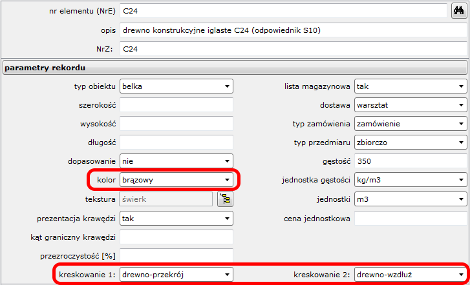Open the dostawa dropdown set to warsztat
This screenshot has width=470, height=285.
pos(410,105)
